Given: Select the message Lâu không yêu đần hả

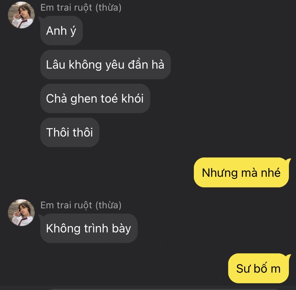Looking at the screenshot, I should pos(105,65).
